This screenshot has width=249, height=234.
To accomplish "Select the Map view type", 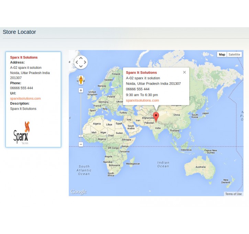I will (x=222, y=54).
